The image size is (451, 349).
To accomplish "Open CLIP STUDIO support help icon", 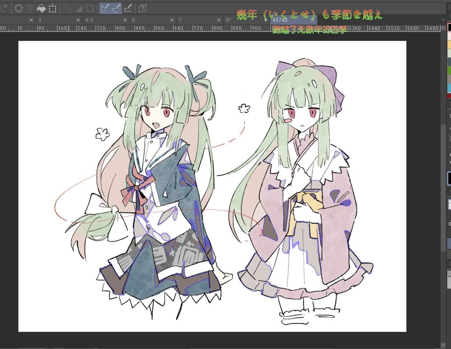I will [143, 8].
